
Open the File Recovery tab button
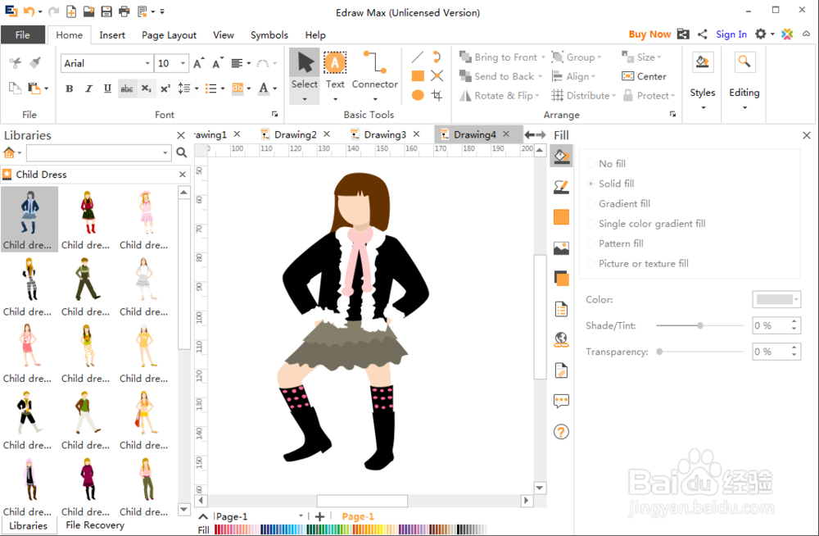click(95, 525)
